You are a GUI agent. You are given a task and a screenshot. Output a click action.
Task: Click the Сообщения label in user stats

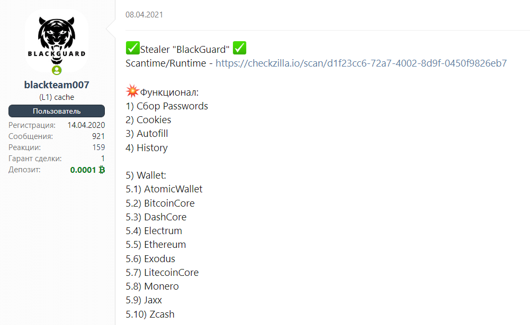coord(31,136)
